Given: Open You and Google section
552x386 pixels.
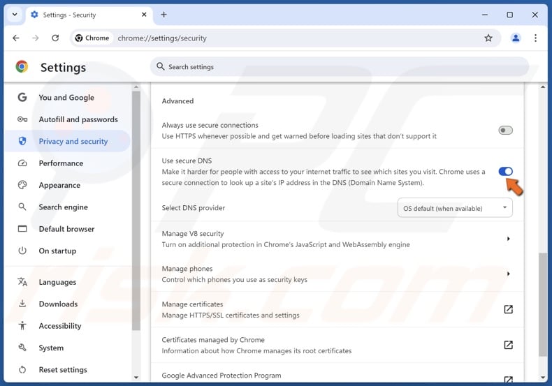Looking at the screenshot, I should (66, 98).
